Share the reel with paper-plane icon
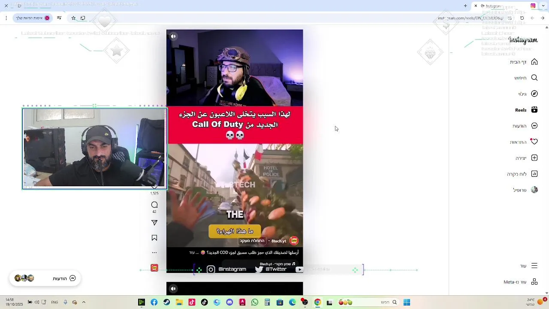This screenshot has height=309, width=549. point(154,223)
